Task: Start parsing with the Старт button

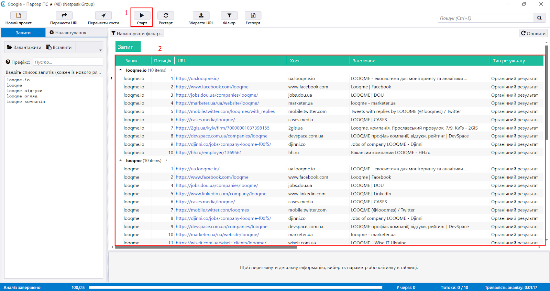Action: (142, 17)
